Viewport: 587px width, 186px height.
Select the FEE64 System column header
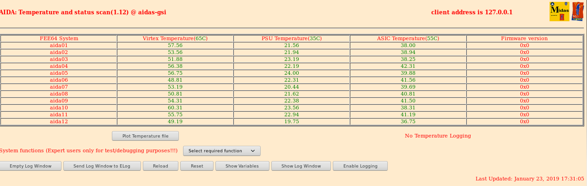pyautogui.click(x=59, y=38)
